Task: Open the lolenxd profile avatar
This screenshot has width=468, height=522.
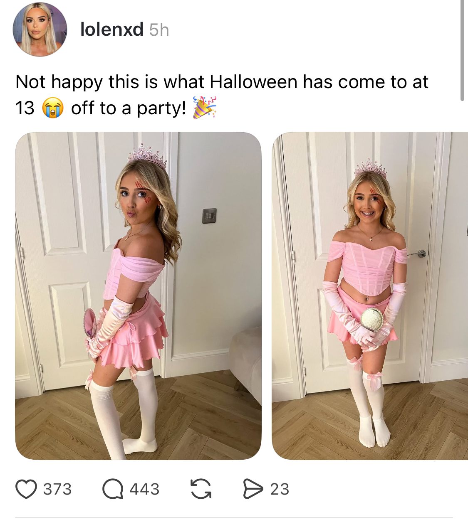Action: pyautogui.click(x=40, y=30)
